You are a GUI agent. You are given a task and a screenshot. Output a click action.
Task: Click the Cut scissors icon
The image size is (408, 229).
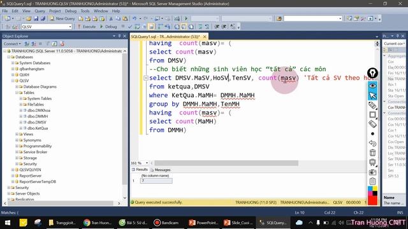tap(111, 18)
